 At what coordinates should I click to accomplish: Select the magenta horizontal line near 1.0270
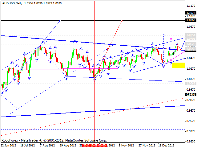(62, 69)
